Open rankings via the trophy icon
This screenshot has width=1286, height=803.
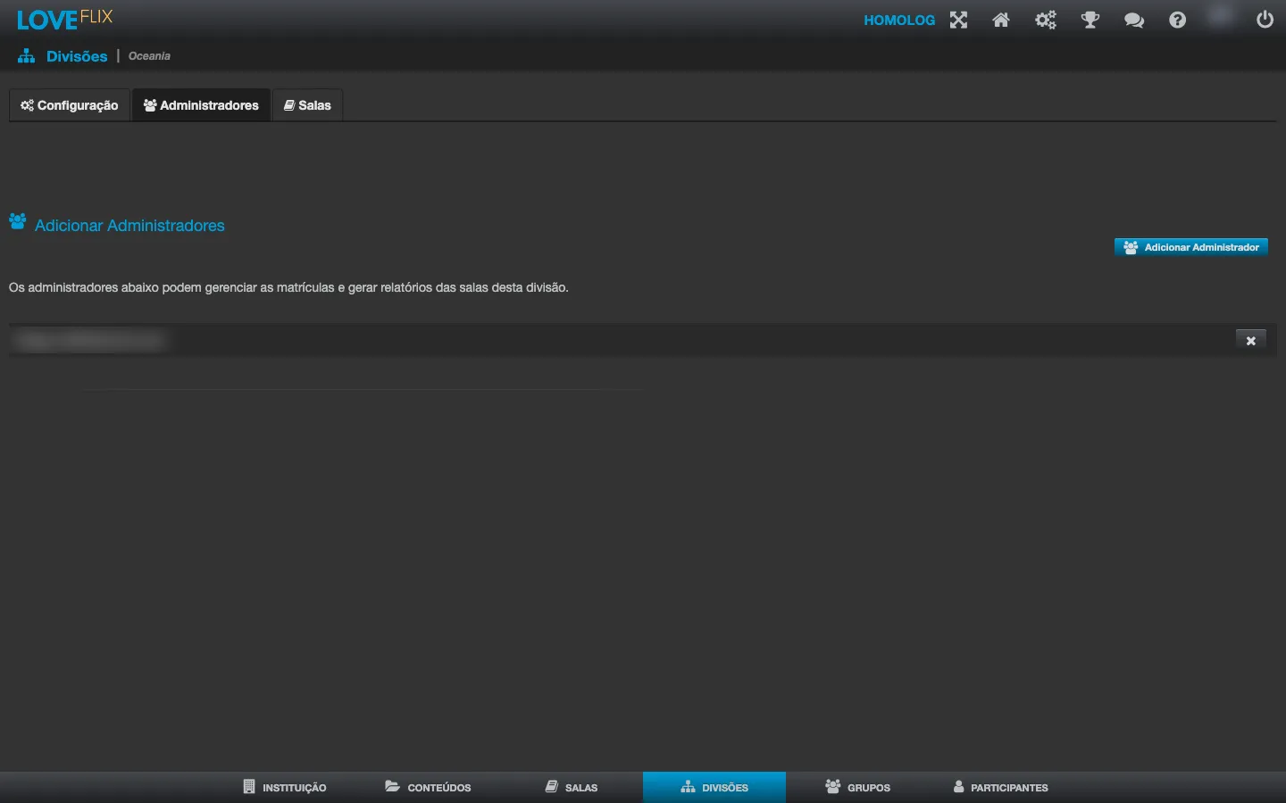point(1090,20)
